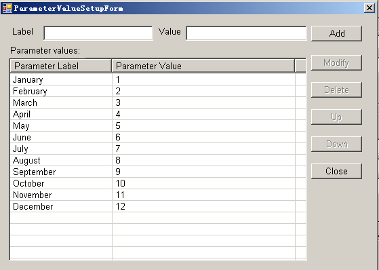The image size is (379, 270).
Task: Click parameter value cell 8
Action: [203, 160]
